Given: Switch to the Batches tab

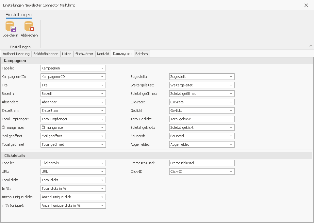Looking at the screenshot, I should pyautogui.click(x=141, y=54).
